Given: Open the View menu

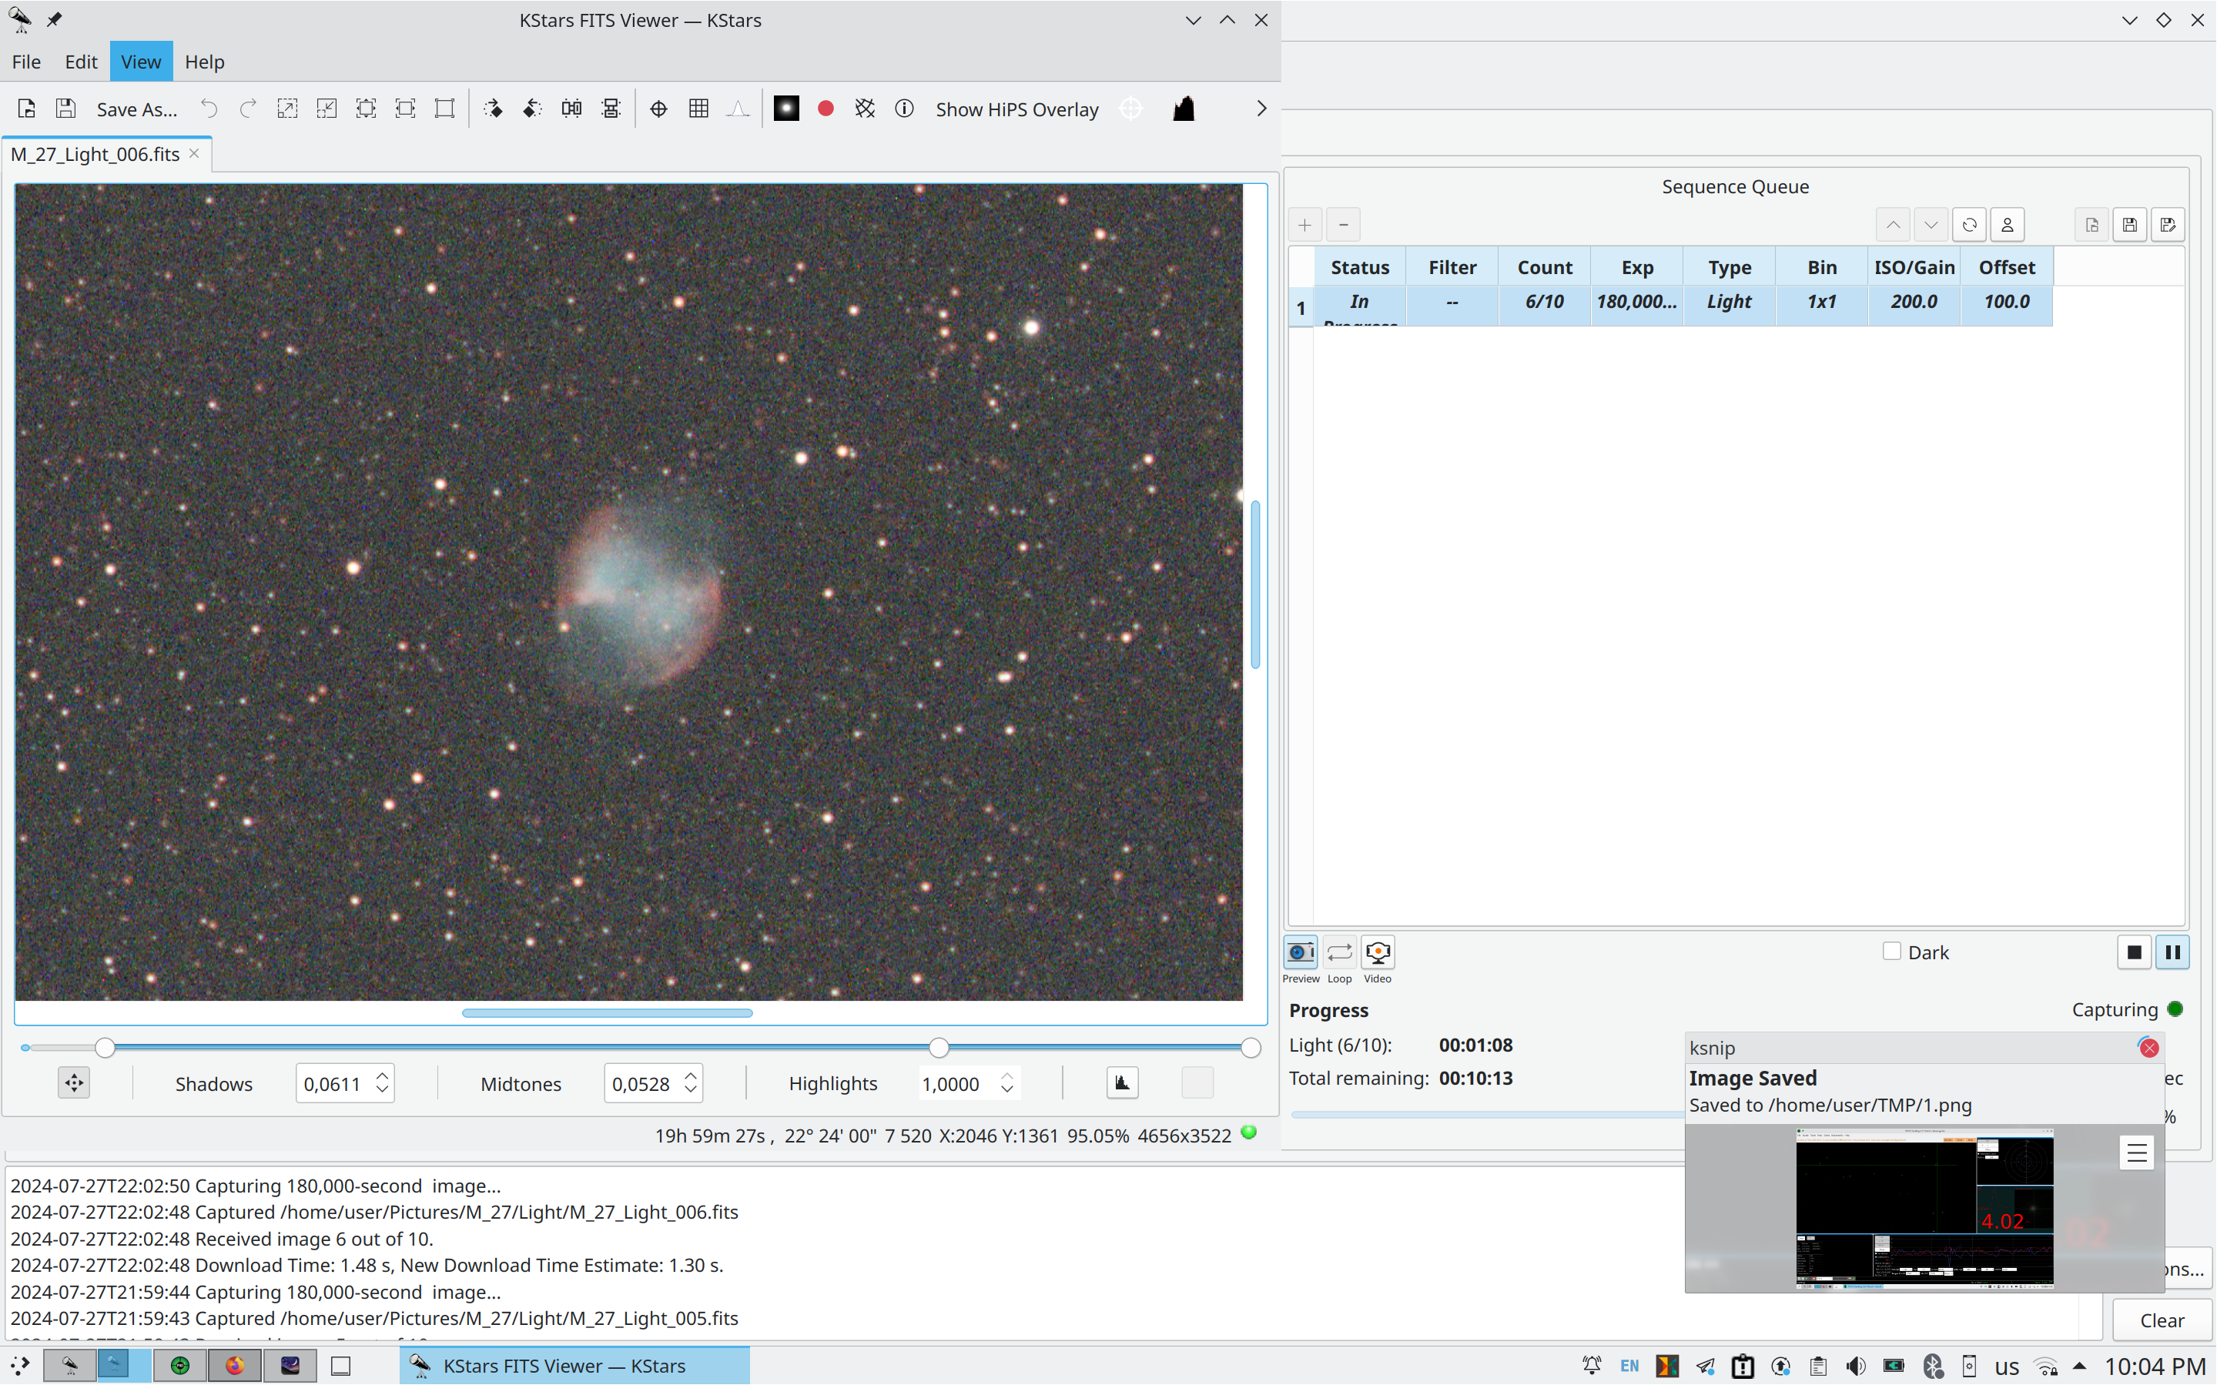Looking at the screenshot, I should (140, 62).
